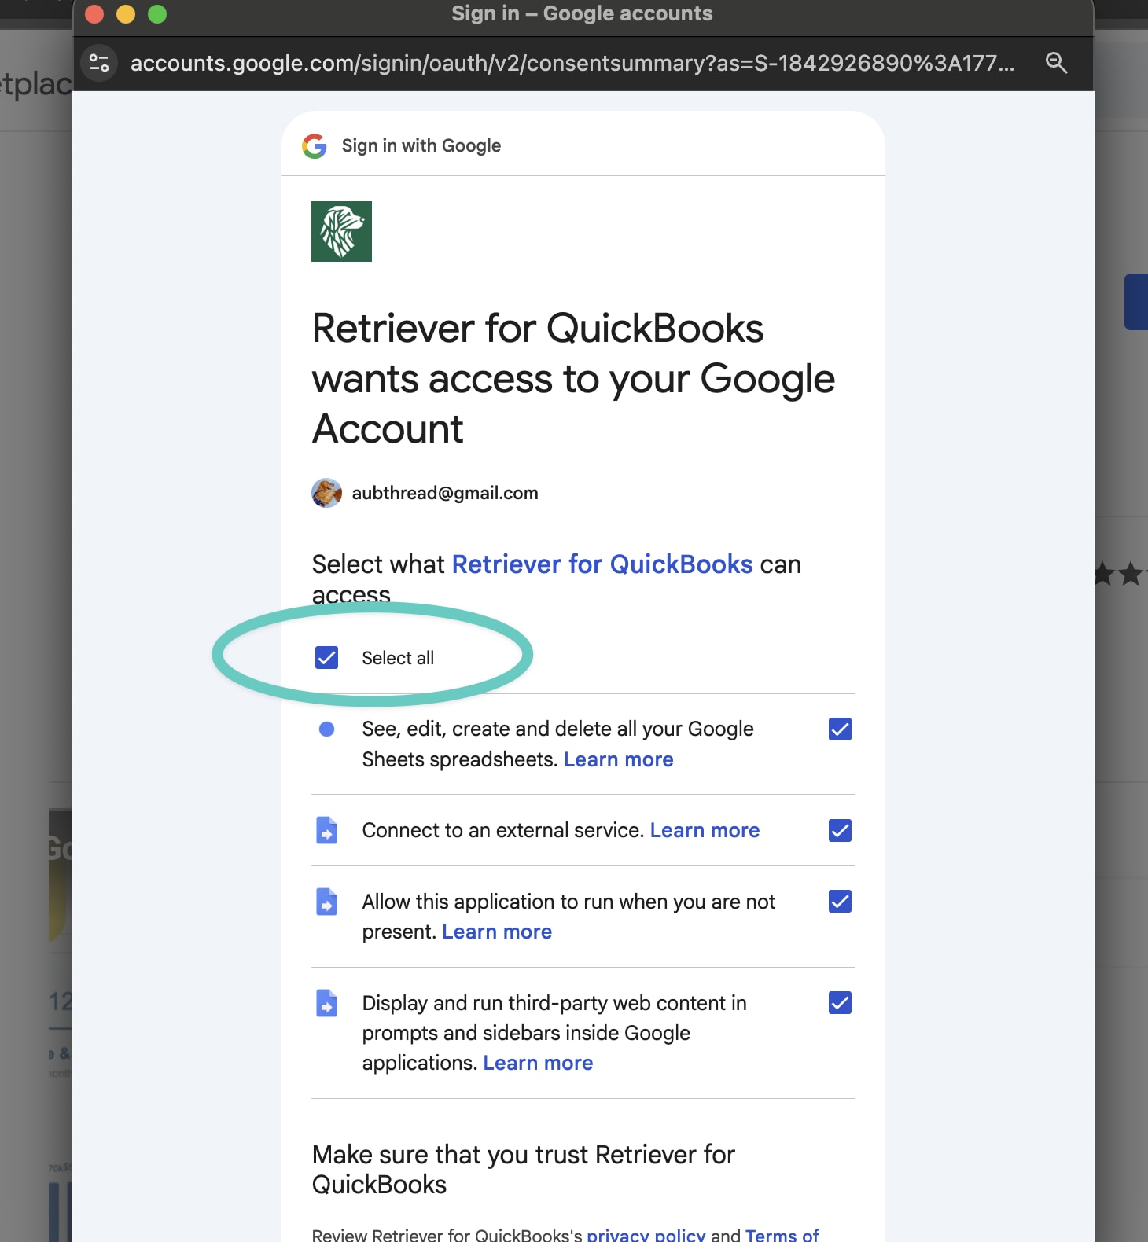This screenshot has width=1148, height=1242.
Task: Open Learn more for Google Sheets permission
Action: (x=618, y=759)
